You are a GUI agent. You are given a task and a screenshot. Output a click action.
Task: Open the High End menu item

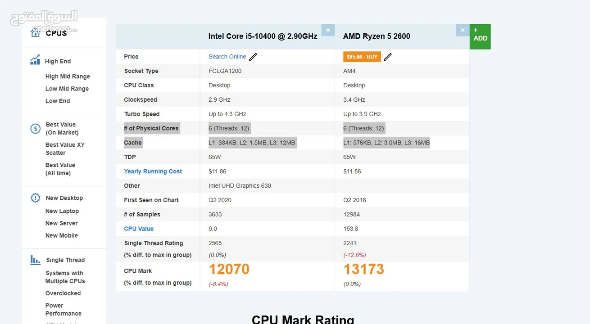(x=58, y=61)
